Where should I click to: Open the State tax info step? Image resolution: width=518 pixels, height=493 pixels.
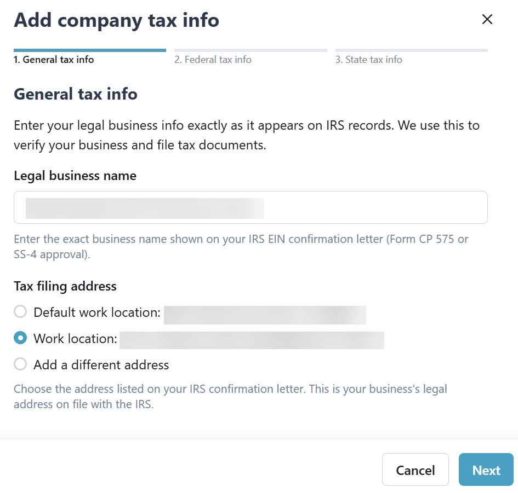[x=368, y=60]
